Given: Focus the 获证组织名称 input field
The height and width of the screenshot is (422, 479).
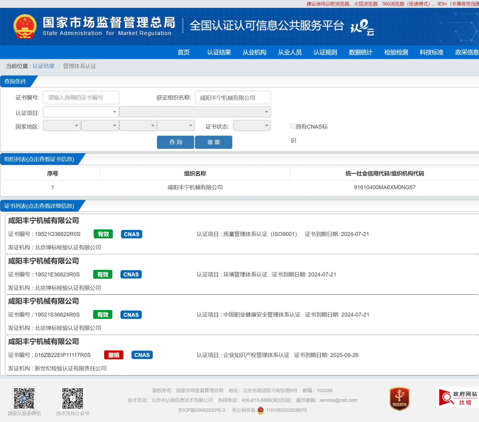Looking at the screenshot, I should tap(233, 97).
